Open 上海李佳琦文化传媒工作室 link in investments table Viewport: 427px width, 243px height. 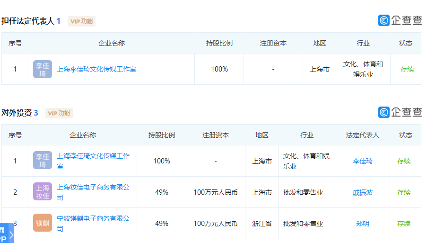pos(93,161)
